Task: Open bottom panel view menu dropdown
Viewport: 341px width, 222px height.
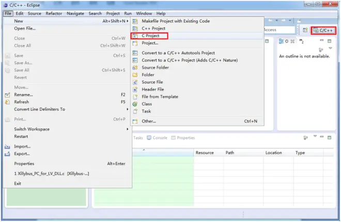Action: 315,136
